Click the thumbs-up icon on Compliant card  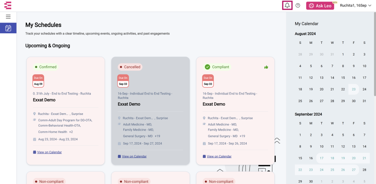[x=266, y=67]
